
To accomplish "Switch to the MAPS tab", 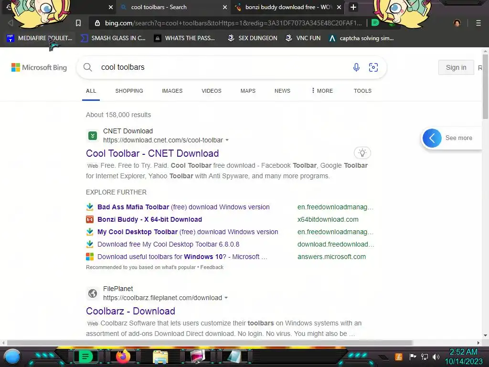I will coord(248,91).
